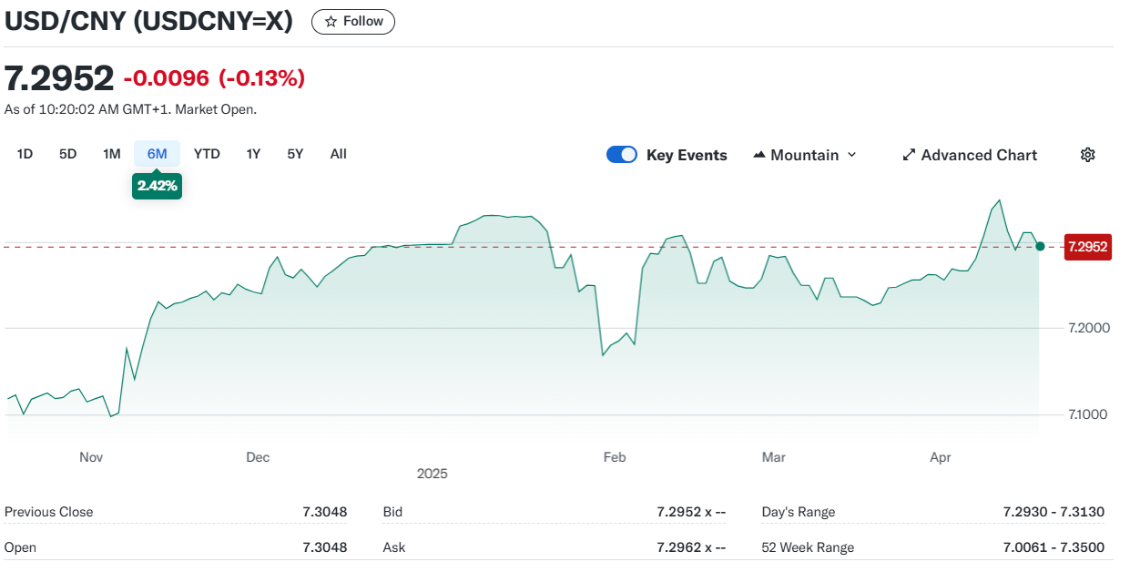Image resolution: width=1130 pixels, height=572 pixels.
Task: Click the Mountain chart type icon
Action: coord(759,155)
